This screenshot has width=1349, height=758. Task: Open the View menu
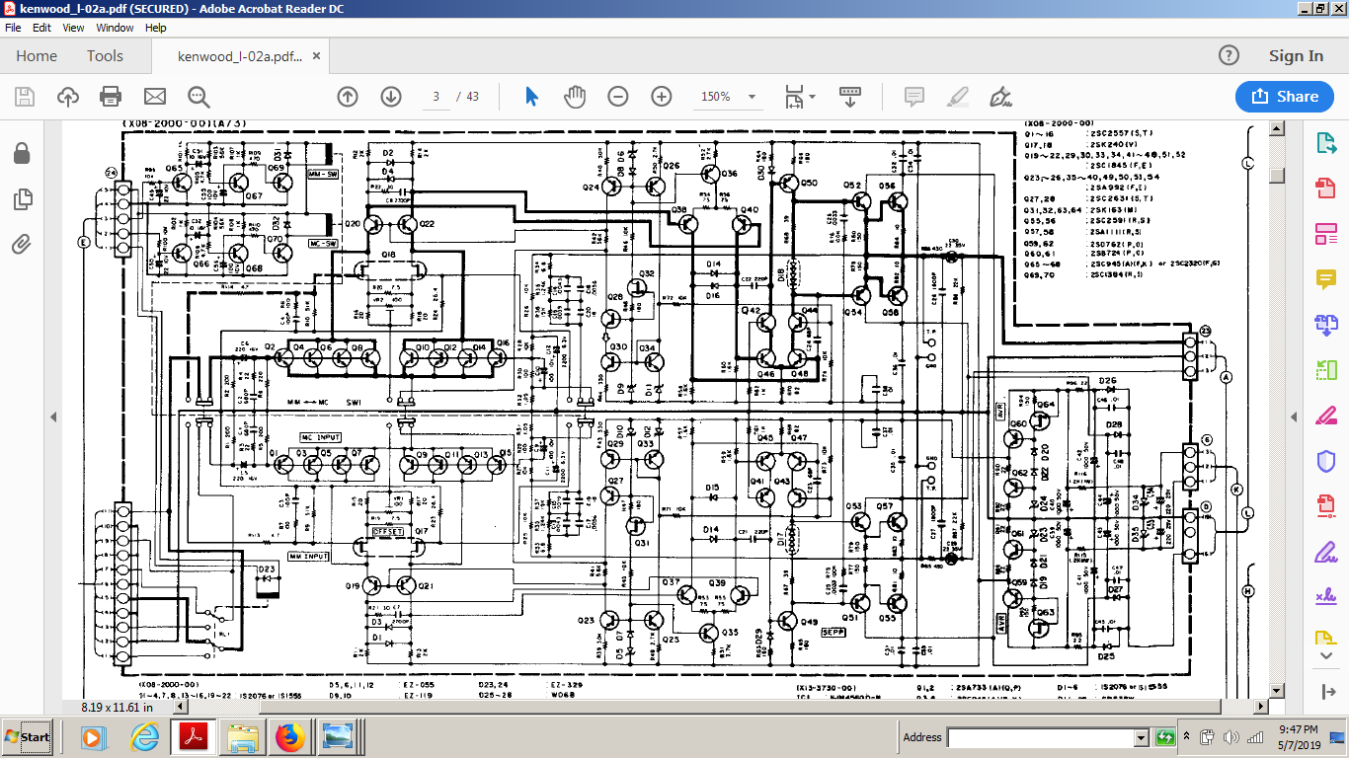[74, 28]
